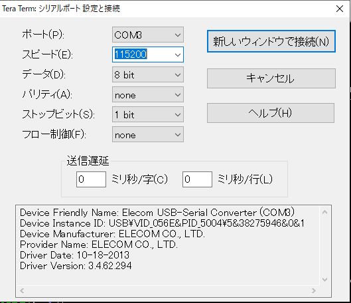The width and height of the screenshot is (351, 303).
Task: Click the ストップビット(S): label
Action: 58,114
